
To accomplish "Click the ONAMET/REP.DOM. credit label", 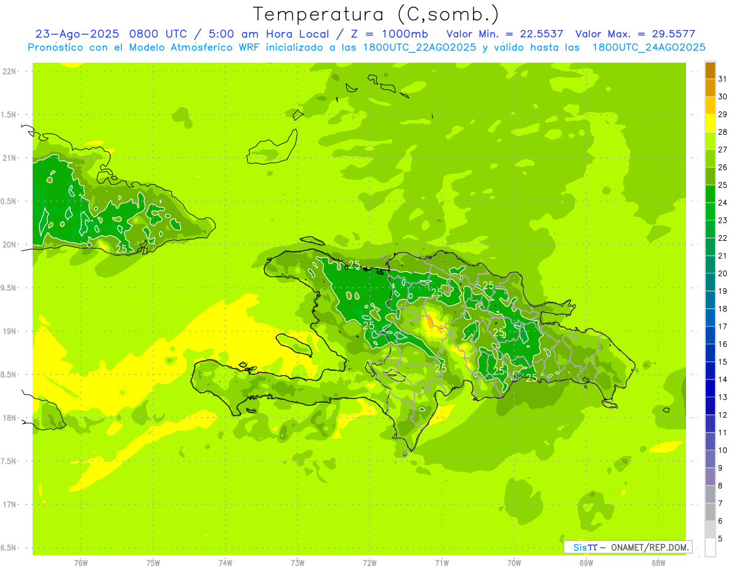I will point(650,547).
